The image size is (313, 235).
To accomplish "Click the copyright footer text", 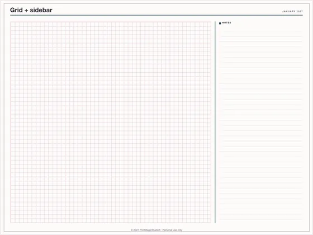I will (x=156, y=230).
